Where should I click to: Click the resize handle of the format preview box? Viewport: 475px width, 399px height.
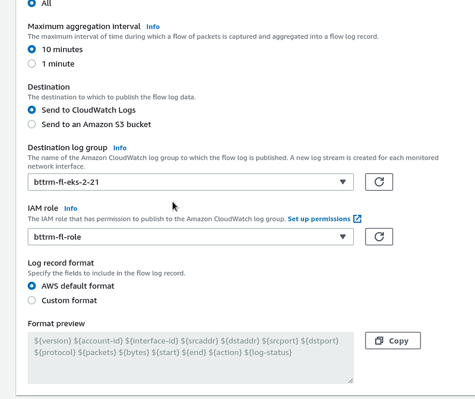[x=350, y=381]
